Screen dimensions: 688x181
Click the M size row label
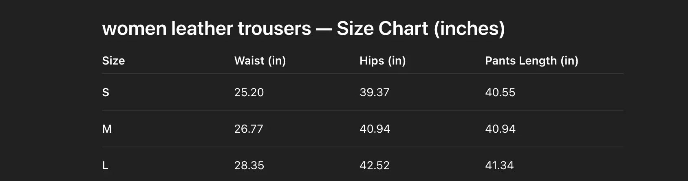tap(107, 129)
